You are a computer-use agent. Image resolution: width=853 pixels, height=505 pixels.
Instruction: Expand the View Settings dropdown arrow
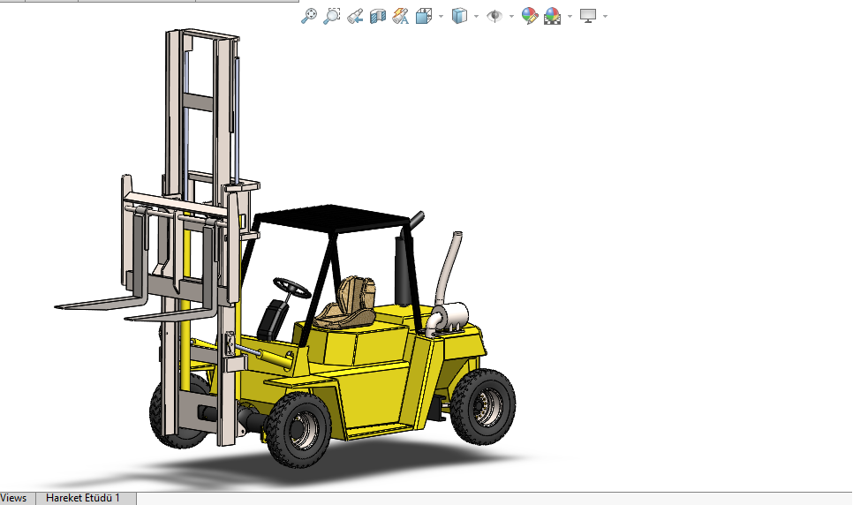click(x=605, y=16)
